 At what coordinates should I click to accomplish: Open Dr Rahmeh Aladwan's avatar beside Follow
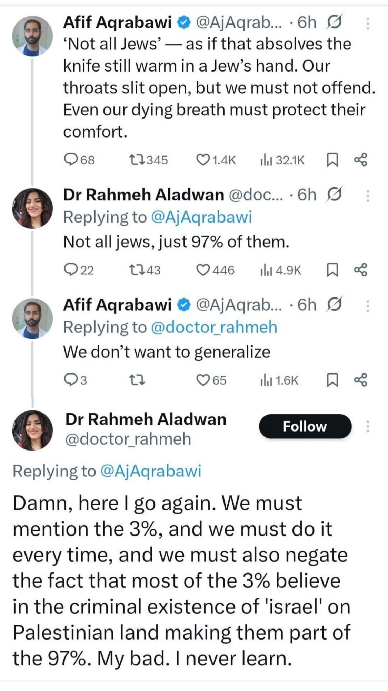click(x=32, y=430)
